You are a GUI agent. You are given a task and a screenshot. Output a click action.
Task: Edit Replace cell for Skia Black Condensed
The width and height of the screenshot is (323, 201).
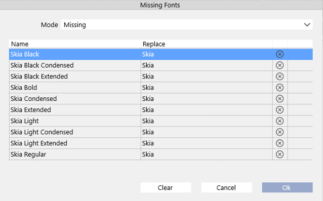(207, 65)
